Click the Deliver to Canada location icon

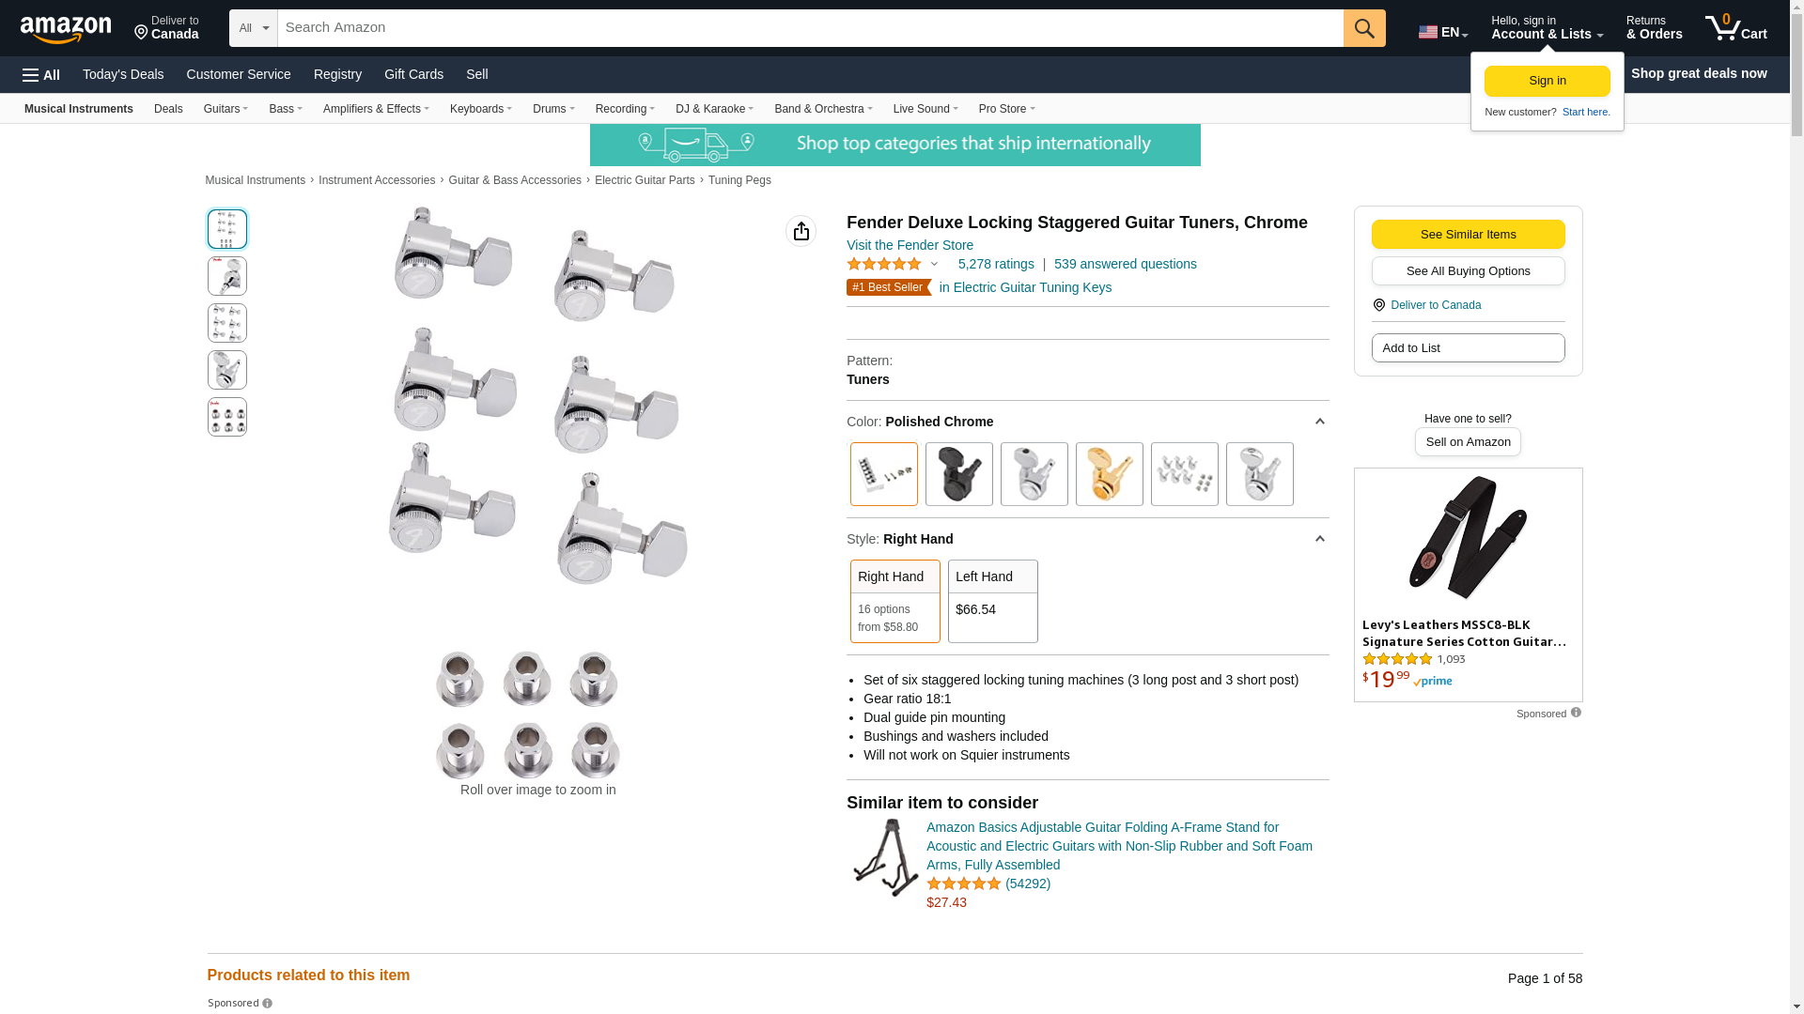click(1378, 305)
